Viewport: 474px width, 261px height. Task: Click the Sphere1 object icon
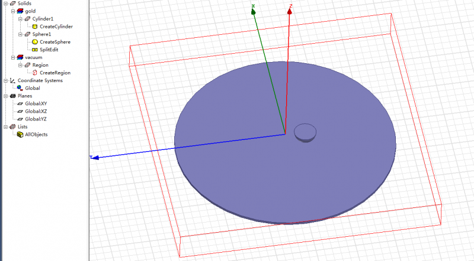[27, 34]
